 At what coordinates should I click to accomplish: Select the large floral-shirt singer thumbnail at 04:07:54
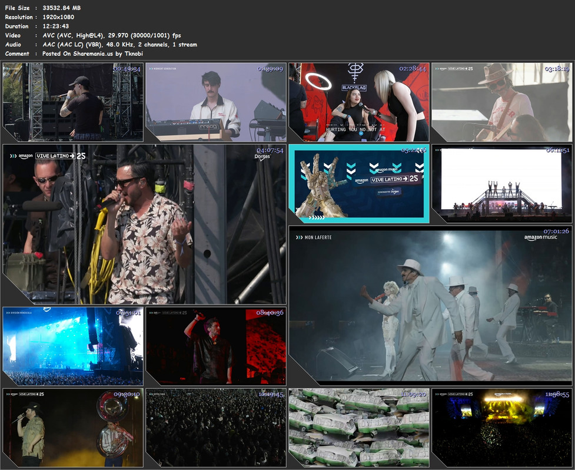pyautogui.click(x=144, y=224)
